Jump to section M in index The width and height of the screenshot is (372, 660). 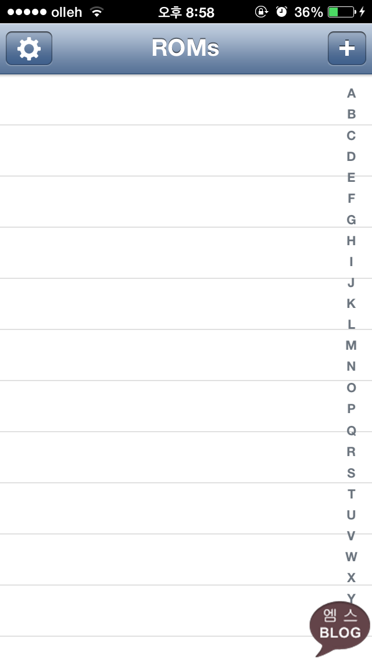[351, 346]
